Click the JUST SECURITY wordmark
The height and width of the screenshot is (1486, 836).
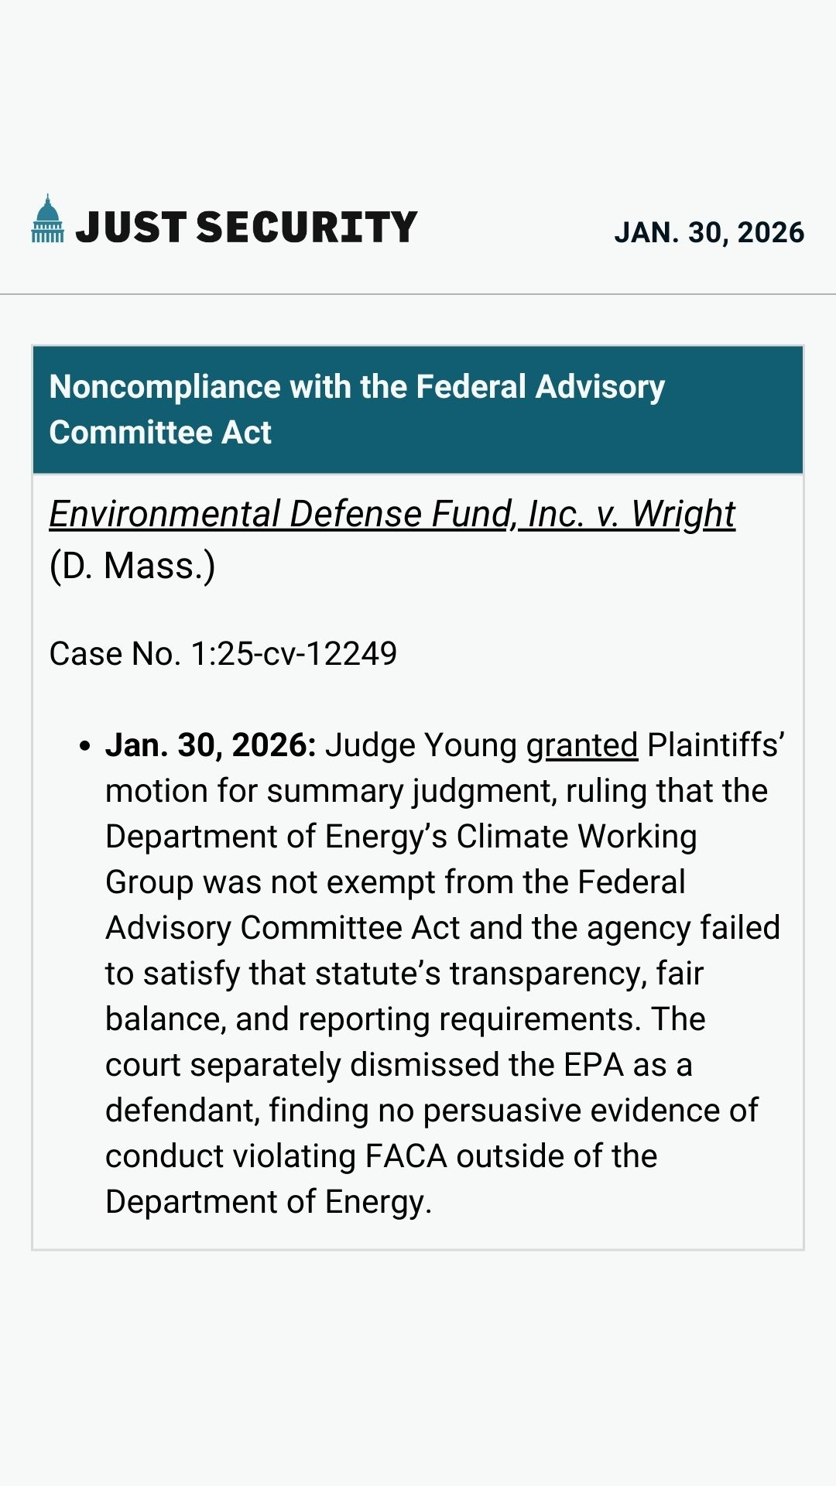pos(246,228)
